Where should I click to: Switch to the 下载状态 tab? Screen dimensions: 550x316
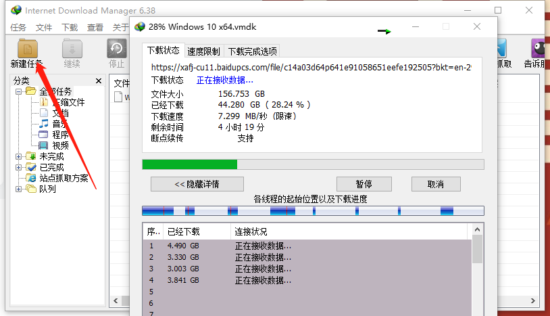pyautogui.click(x=163, y=50)
